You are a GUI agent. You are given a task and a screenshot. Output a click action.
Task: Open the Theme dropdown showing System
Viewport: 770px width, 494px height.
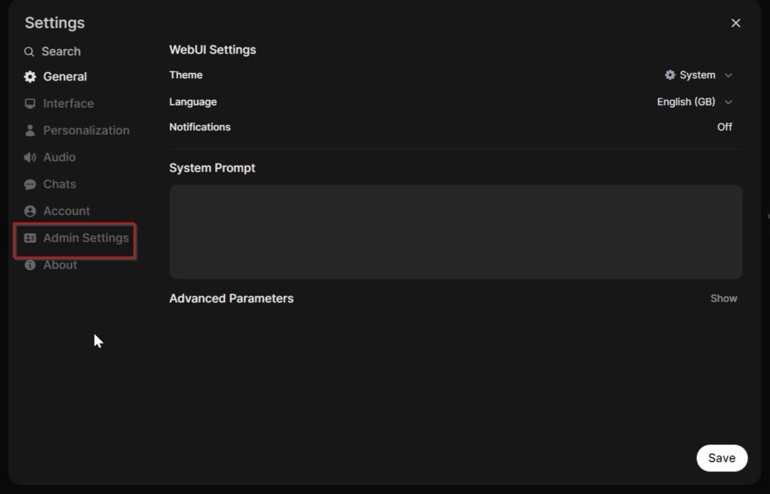(x=699, y=75)
